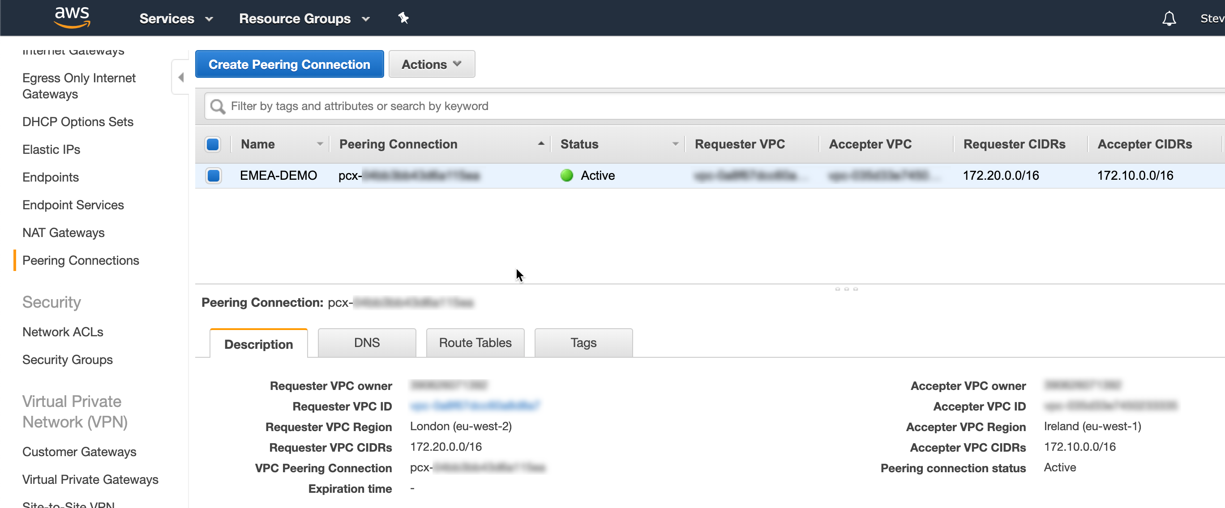Click the Create Peering Connection button
This screenshot has height=508, width=1225.
(x=289, y=63)
